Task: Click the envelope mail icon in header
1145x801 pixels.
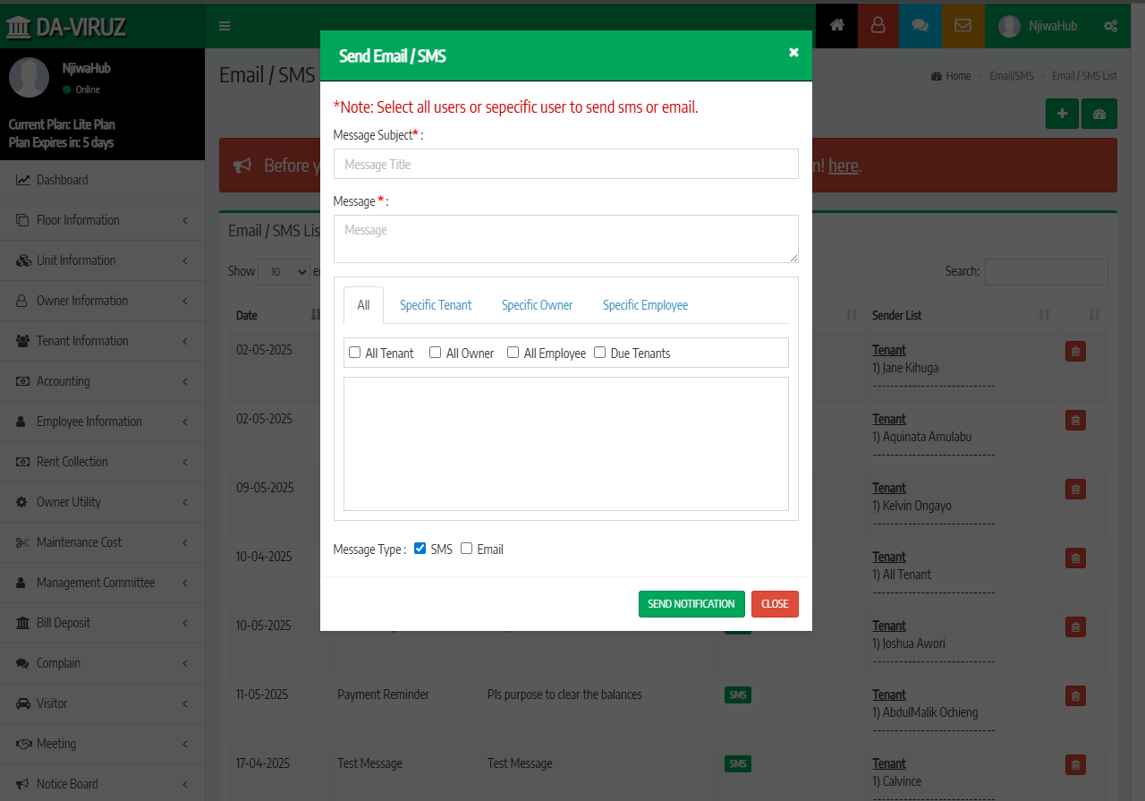Action: (962, 26)
